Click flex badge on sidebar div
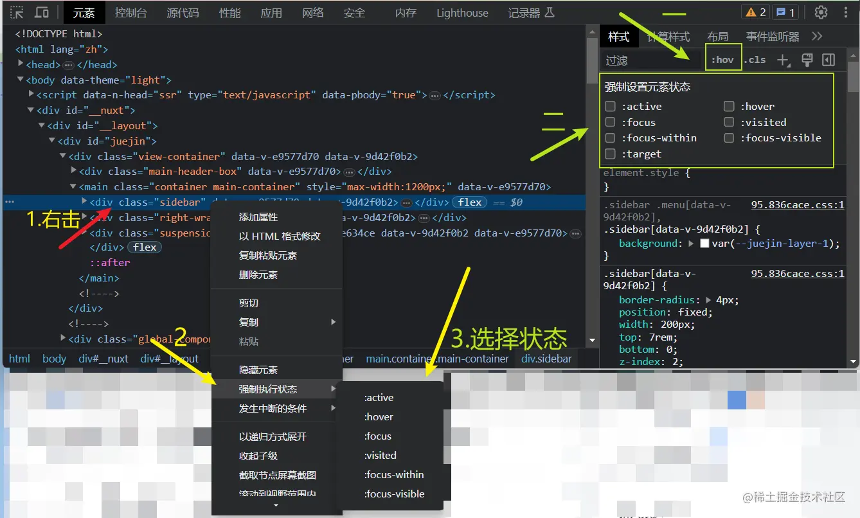Image resolution: width=860 pixels, height=518 pixels. [x=470, y=202]
